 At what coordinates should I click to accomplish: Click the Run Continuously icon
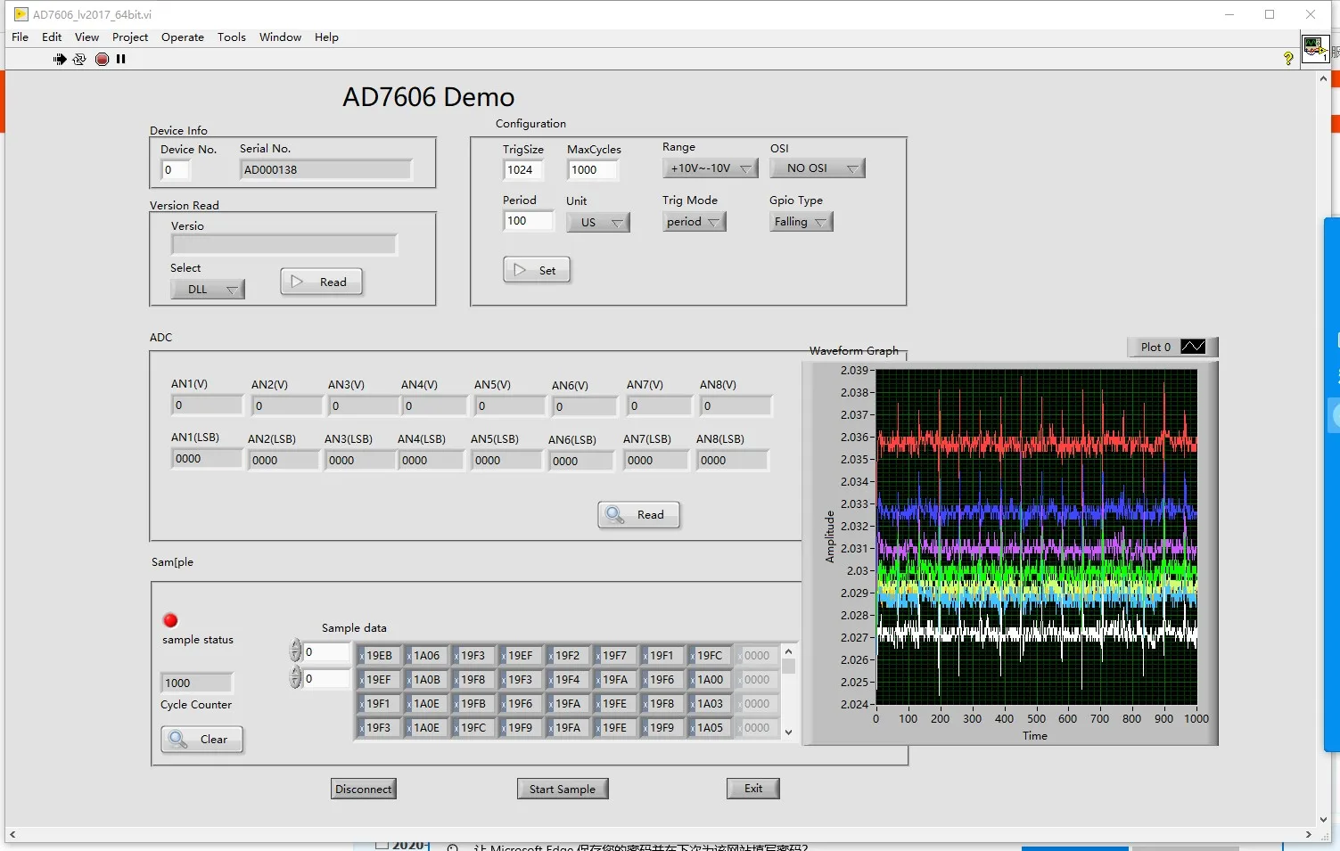pos(79,59)
